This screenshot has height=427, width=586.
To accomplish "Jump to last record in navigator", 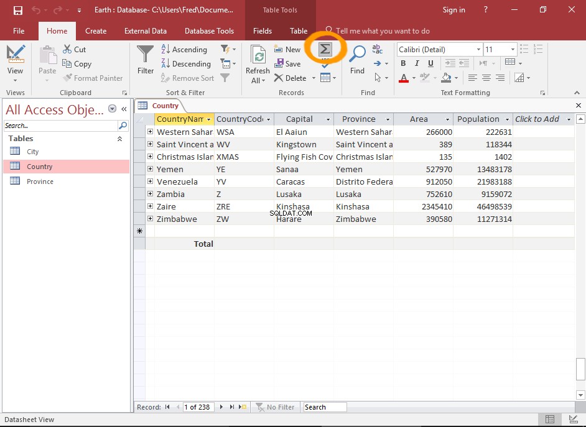I will point(231,407).
